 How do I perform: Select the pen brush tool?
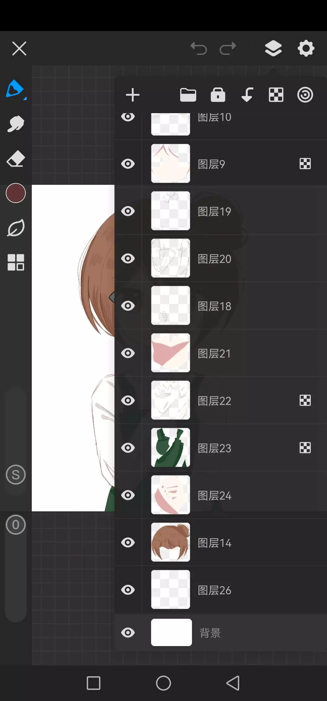pos(15,89)
